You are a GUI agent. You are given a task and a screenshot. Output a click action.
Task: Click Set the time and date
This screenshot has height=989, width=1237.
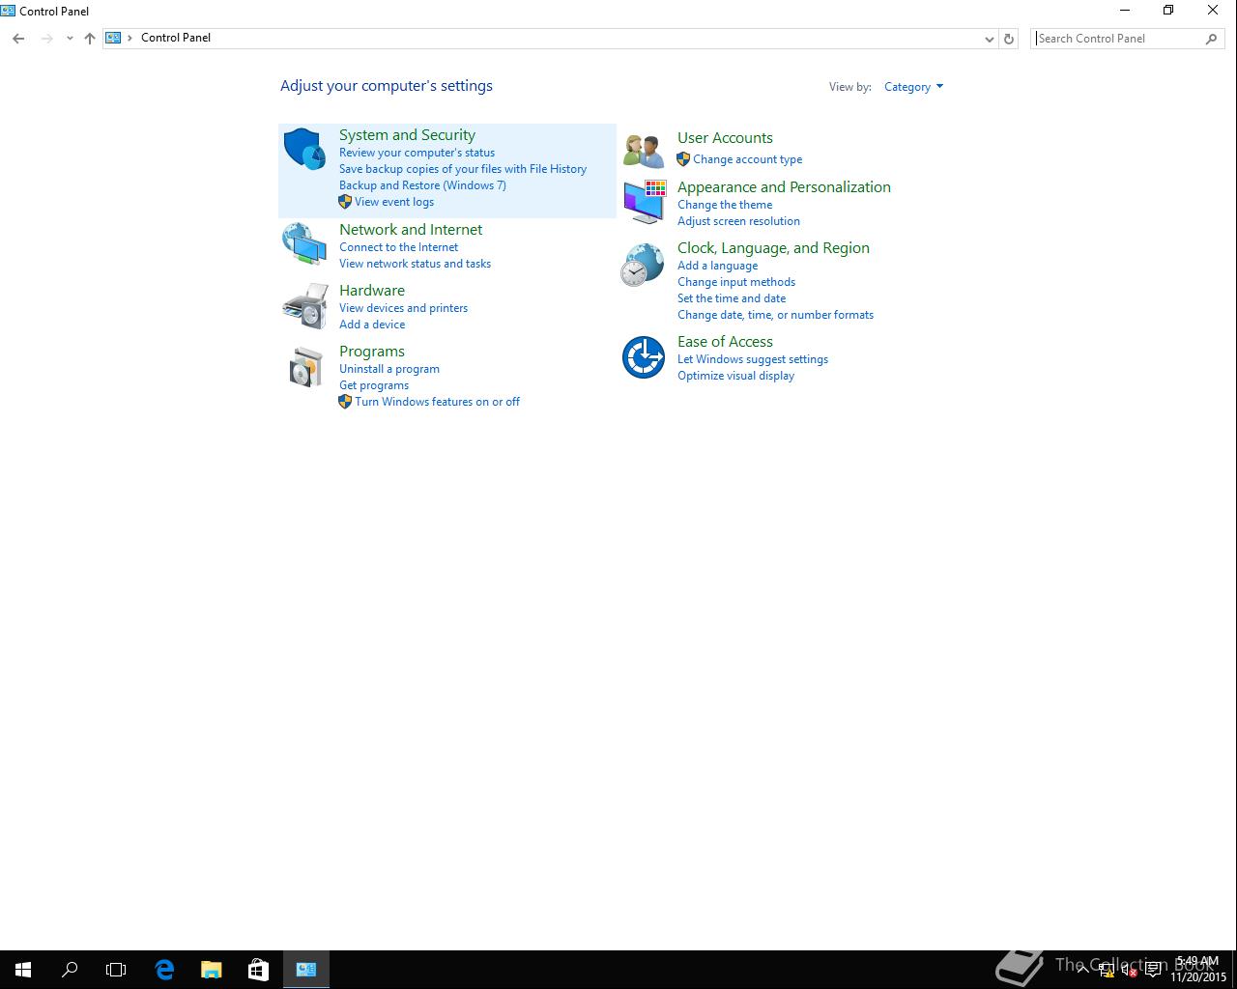[732, 298]
